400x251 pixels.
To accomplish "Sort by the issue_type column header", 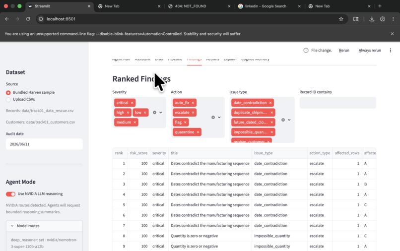I will 279,153.
